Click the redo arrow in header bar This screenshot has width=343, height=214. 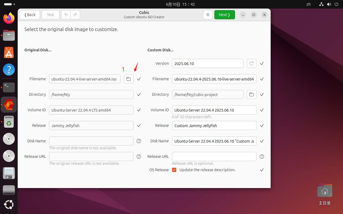click(75, 15)
